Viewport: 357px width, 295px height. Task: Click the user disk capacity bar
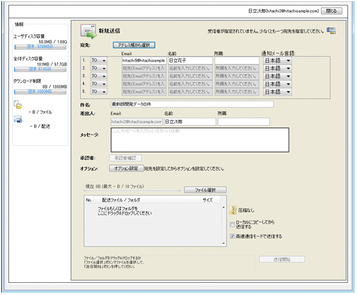[40, 46]
